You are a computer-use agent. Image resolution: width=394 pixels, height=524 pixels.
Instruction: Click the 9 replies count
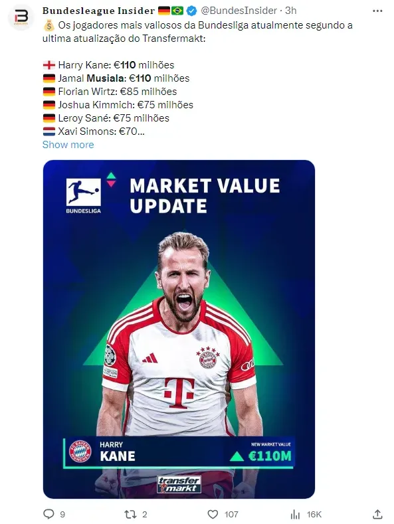(62, 514)
